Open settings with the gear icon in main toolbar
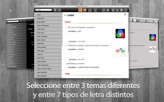Screen dimensions: 164x102 point(113,10)
